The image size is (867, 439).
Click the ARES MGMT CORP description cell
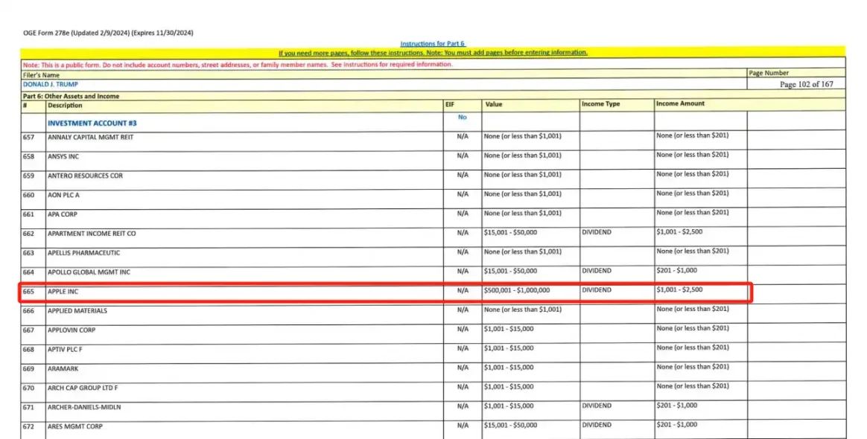click(x=75, y=426)
